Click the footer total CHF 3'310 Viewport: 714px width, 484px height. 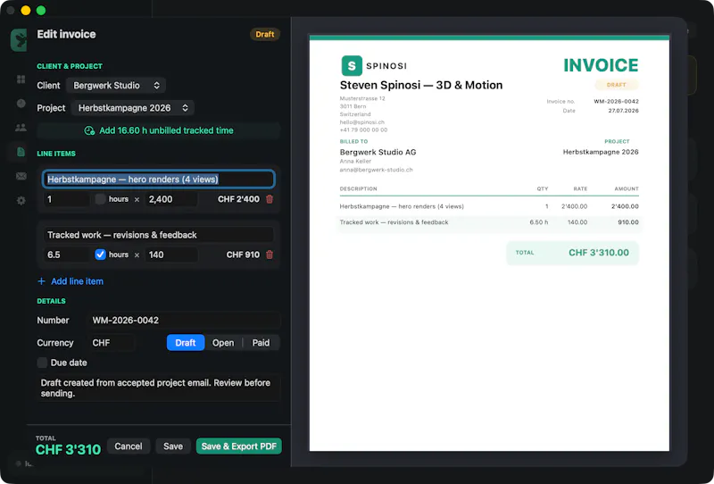69,450
